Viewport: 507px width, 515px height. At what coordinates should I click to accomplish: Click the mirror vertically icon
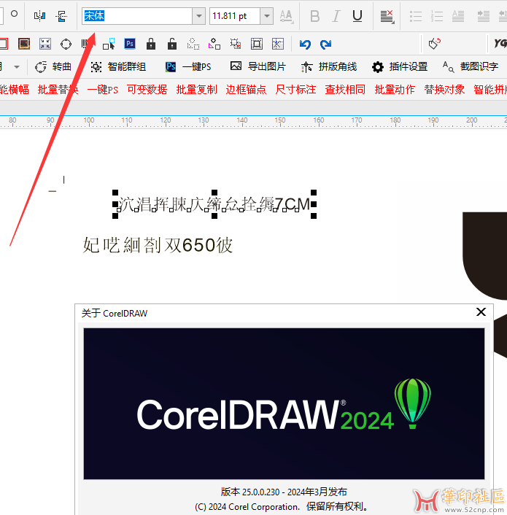click(61, 15)
